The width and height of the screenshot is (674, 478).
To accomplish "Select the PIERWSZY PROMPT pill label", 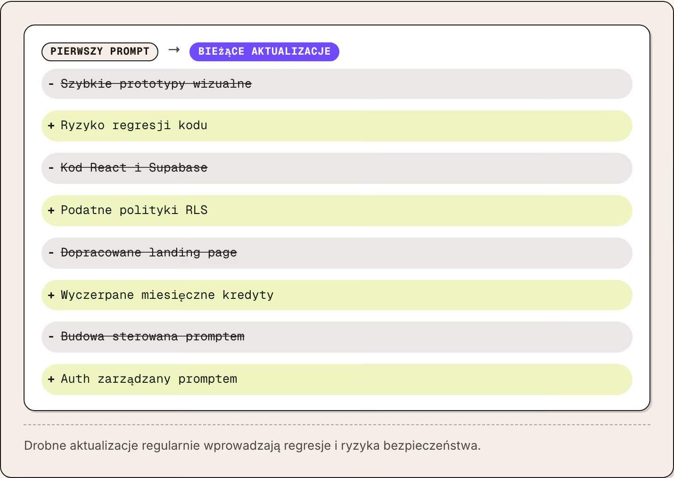I will tap(100, 51).
